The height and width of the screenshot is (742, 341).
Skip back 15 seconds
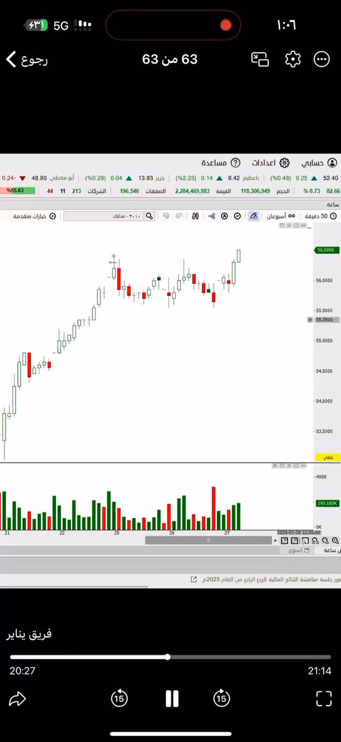(x=119, y=699)
